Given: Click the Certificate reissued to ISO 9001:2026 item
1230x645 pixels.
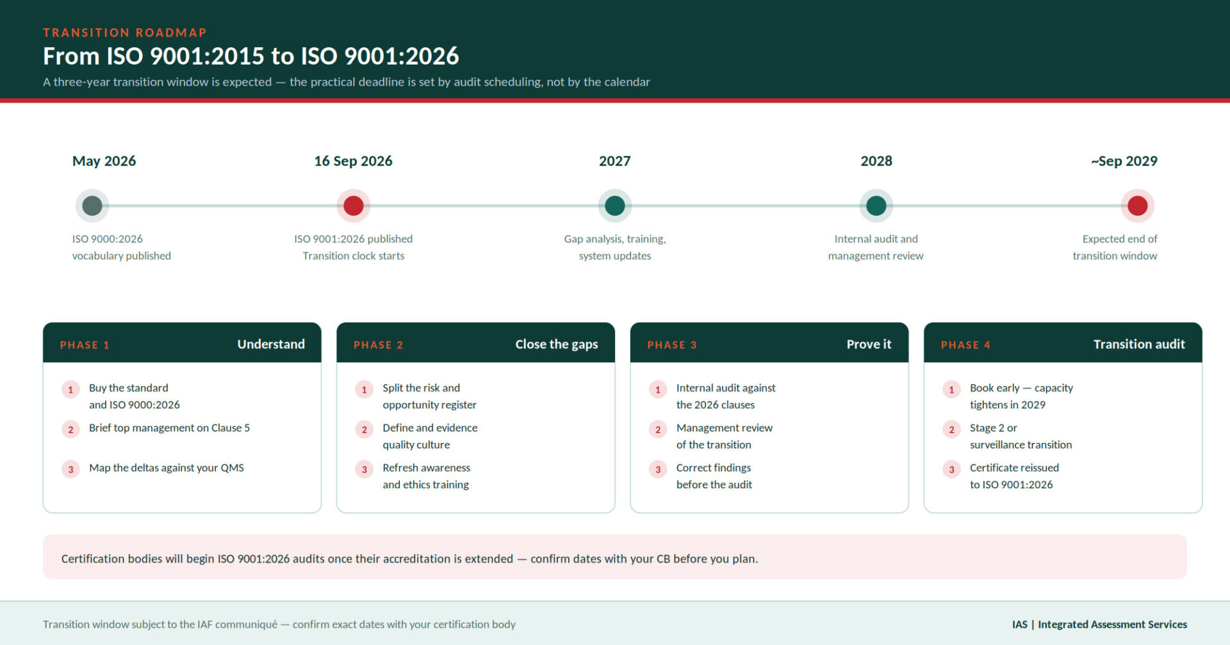Looking at the screenshot, I should click(1014, 476).
